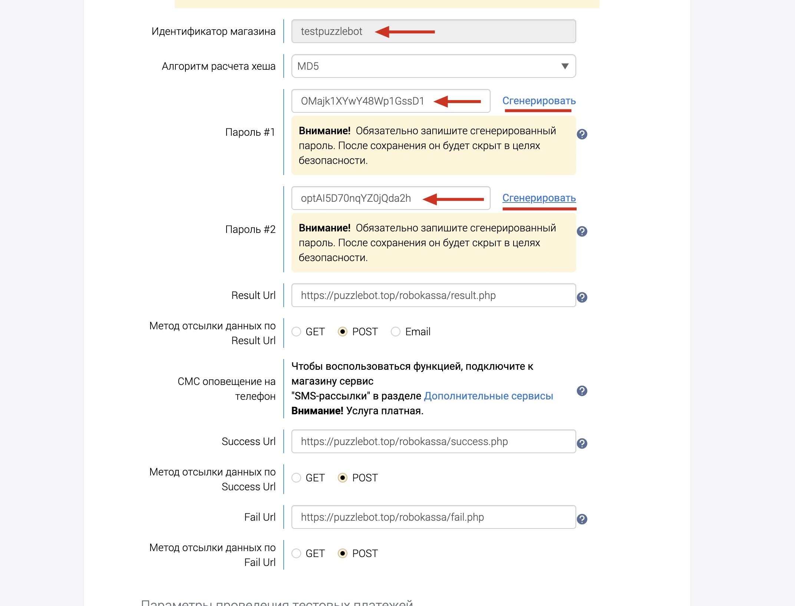Focus the Result Url input field

[433, 295]
